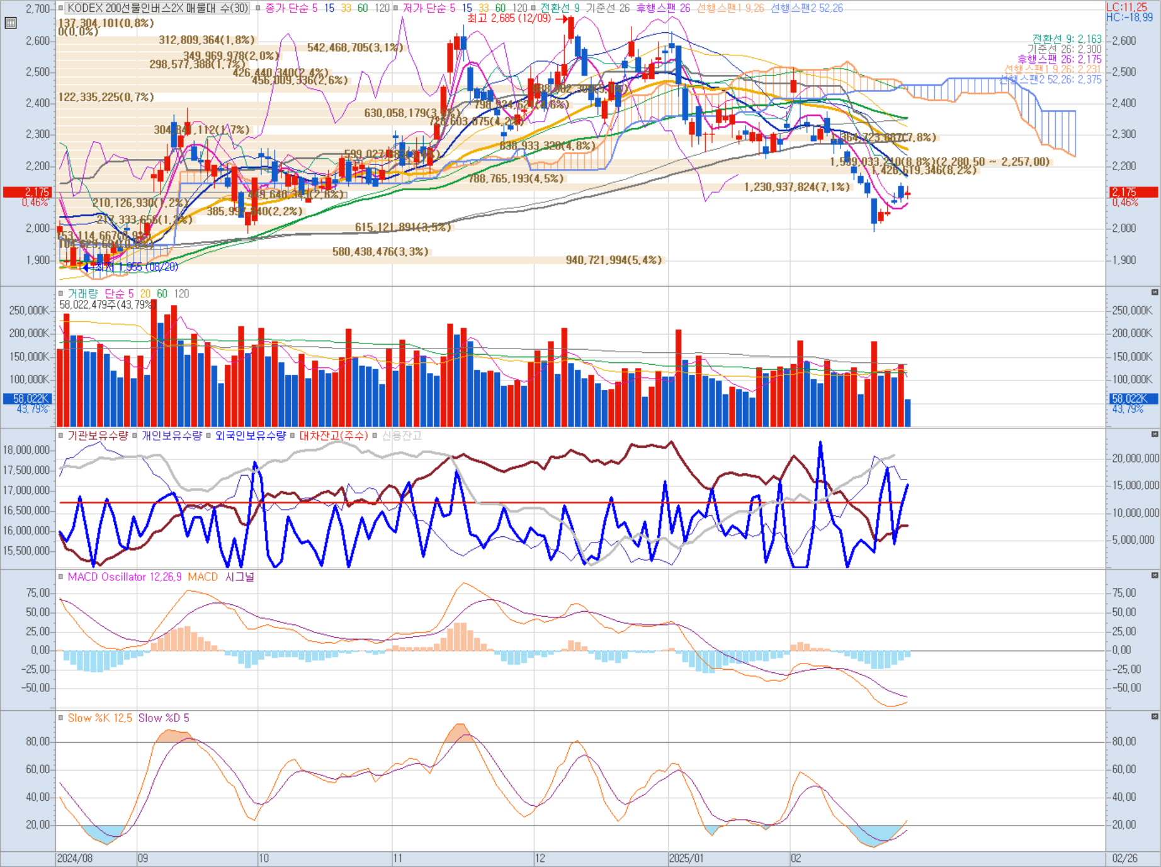The width and height of the screenshot is (1161, 867).
Task: Click the 후행스팬 26 legend label at top
Action: point(663,8)
